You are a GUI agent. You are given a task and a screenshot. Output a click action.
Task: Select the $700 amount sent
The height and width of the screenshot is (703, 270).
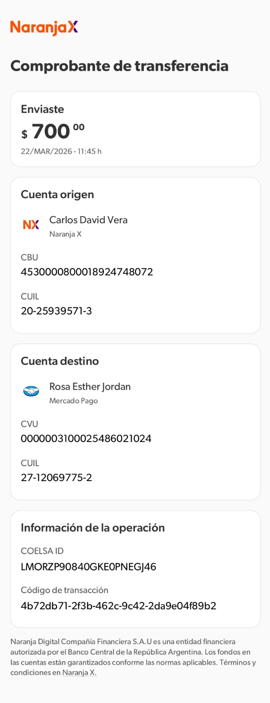(53, 131)
